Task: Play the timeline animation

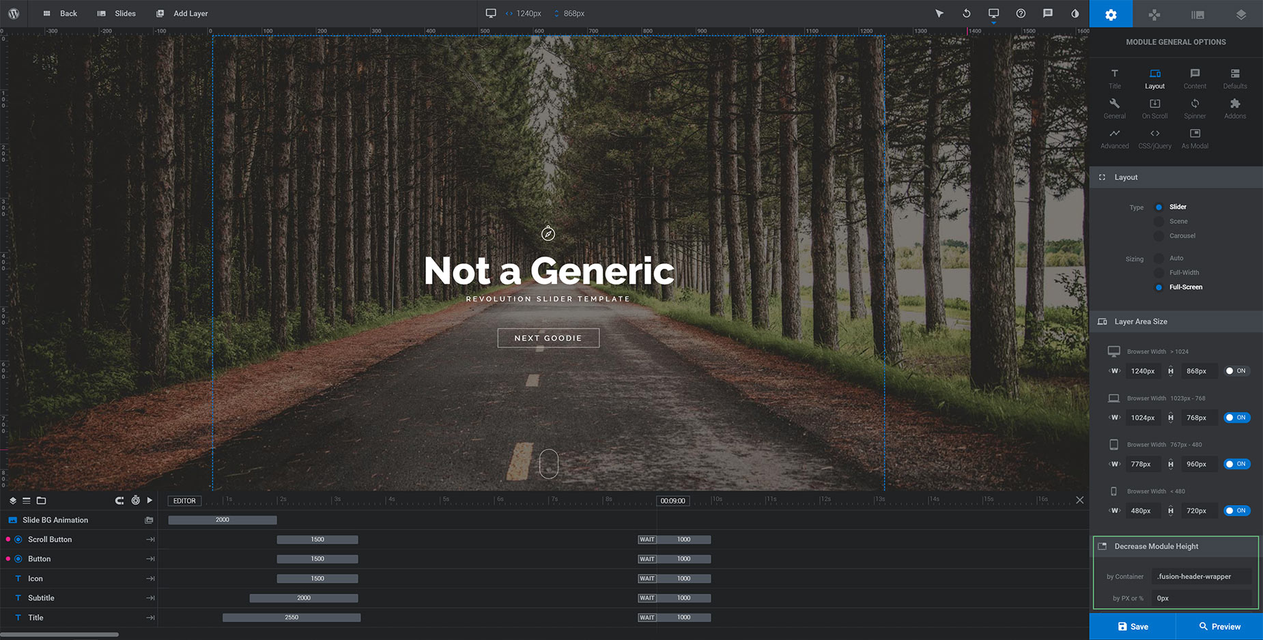Action: 150,500
